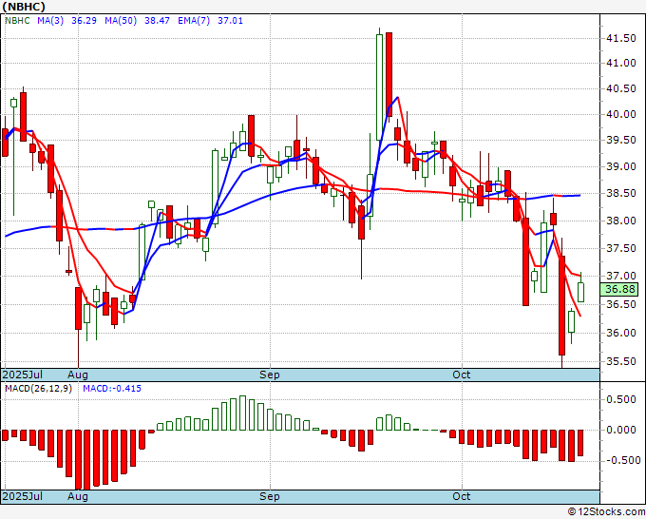Select the MA(3) legend label
The image size is (646, 519).
click(x=50, y=21)
